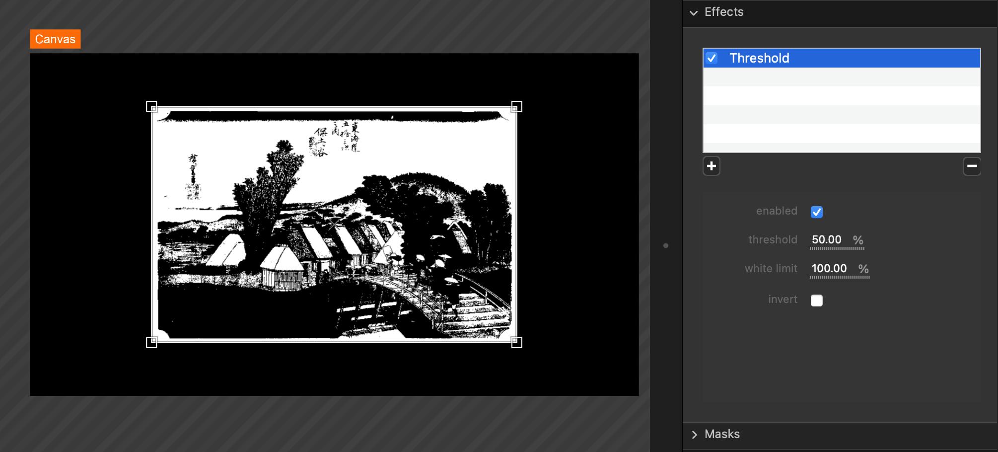Screen dimensions: 998x452
Task: Toggle the 'enabled' checkbox off
Action: point(816,212)
